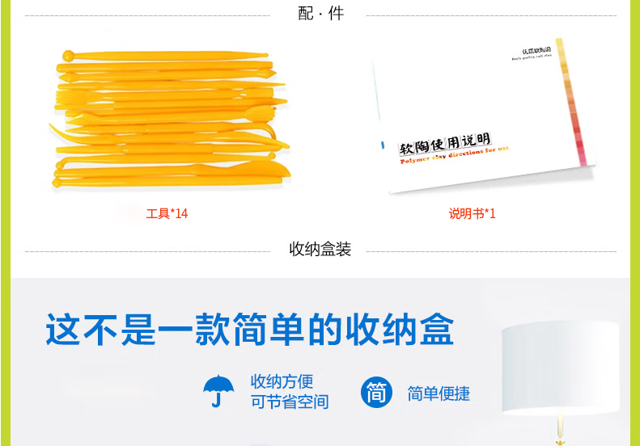Image resolution: width=640 pixels, height=446 pixels.
Task: Click the white lamp shade image
Action: 561,368
